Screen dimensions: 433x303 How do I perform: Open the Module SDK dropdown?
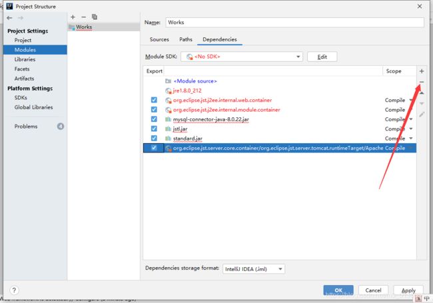coord(242,57)
